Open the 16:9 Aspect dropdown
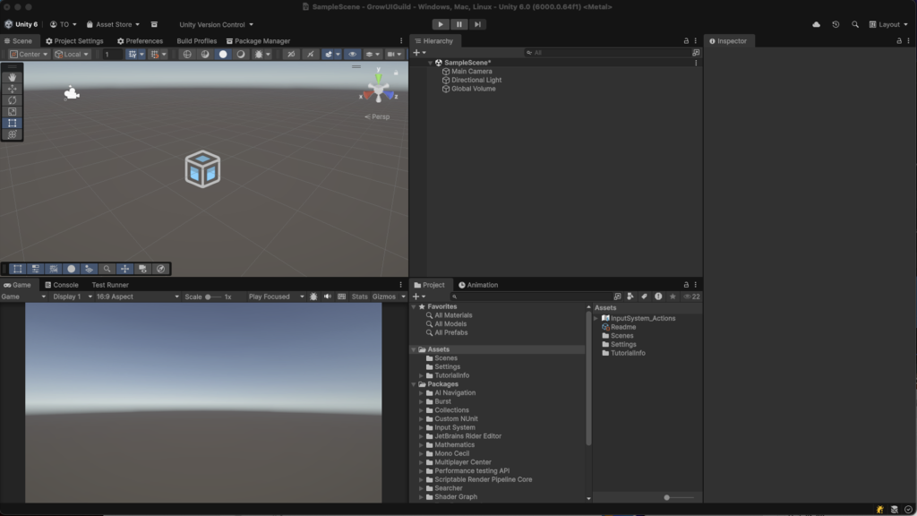The height and width of the screenshot is (516, 917). (x=134, y=297)
